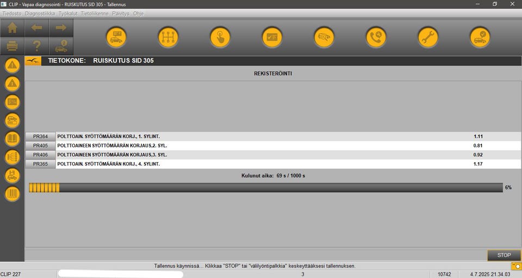Open the barcode sidebar icon
The width and height of the screenshot is (522, 278).
(13, 194)
